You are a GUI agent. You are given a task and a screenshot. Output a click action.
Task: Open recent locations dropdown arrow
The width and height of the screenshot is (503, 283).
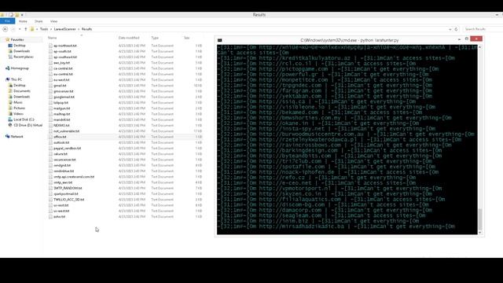click(20, 29)
